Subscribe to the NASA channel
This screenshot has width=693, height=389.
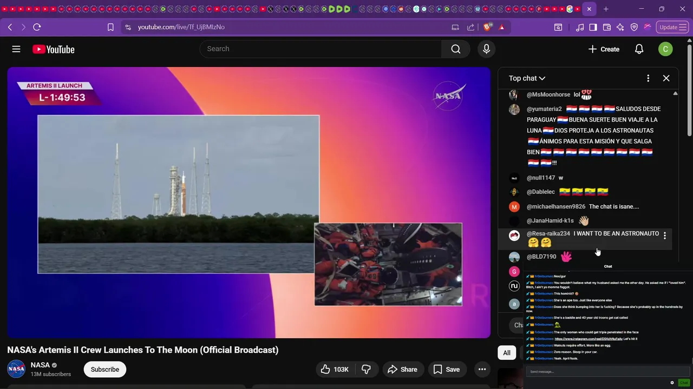(x=104, y=370)
